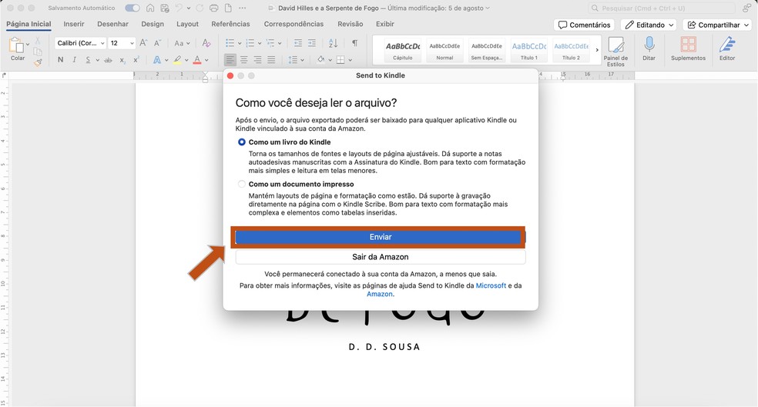Viewport: 758px width, 407px height.
Task: Open the Comentários button
Action: 584,25
